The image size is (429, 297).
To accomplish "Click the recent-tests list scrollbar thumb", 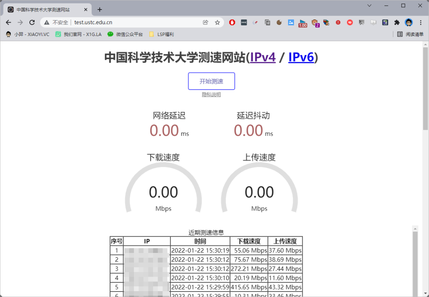I will pos(415,264).
